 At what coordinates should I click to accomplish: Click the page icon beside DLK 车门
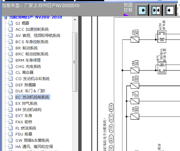click(11, 91)
